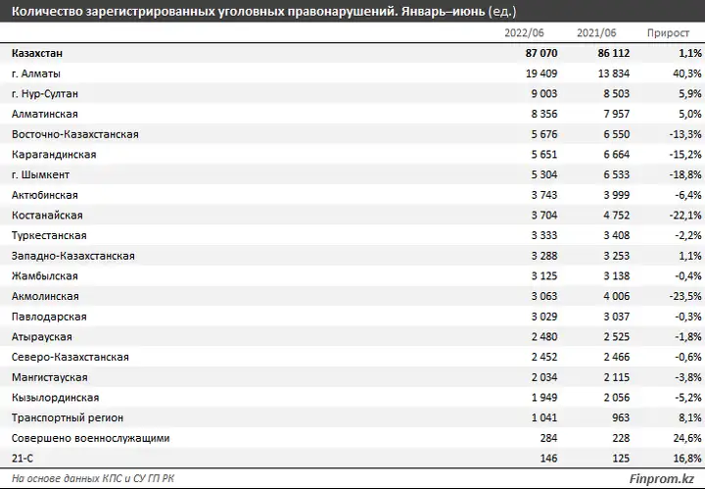Click the value 7 957
The height and width of the screenshot is (489, 705).
click(617, 114)
